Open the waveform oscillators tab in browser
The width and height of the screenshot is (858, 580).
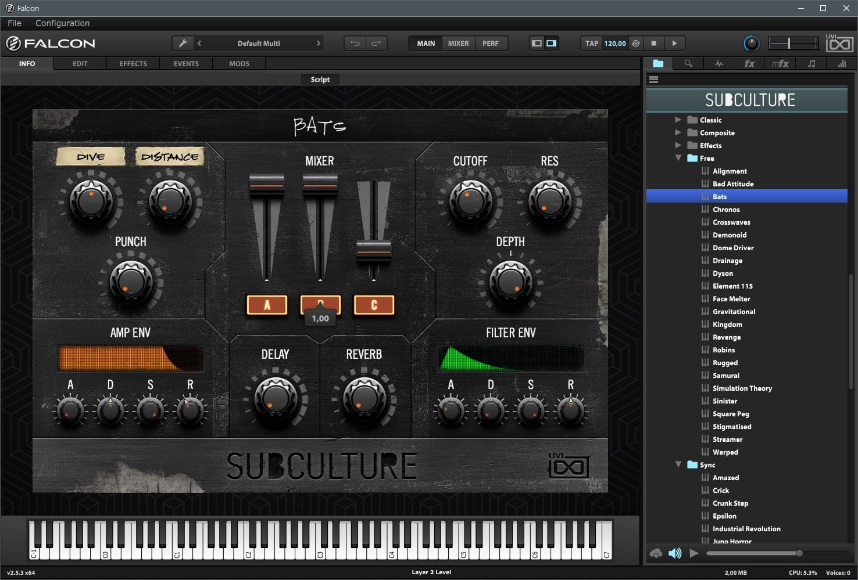(x=719, y=64)
